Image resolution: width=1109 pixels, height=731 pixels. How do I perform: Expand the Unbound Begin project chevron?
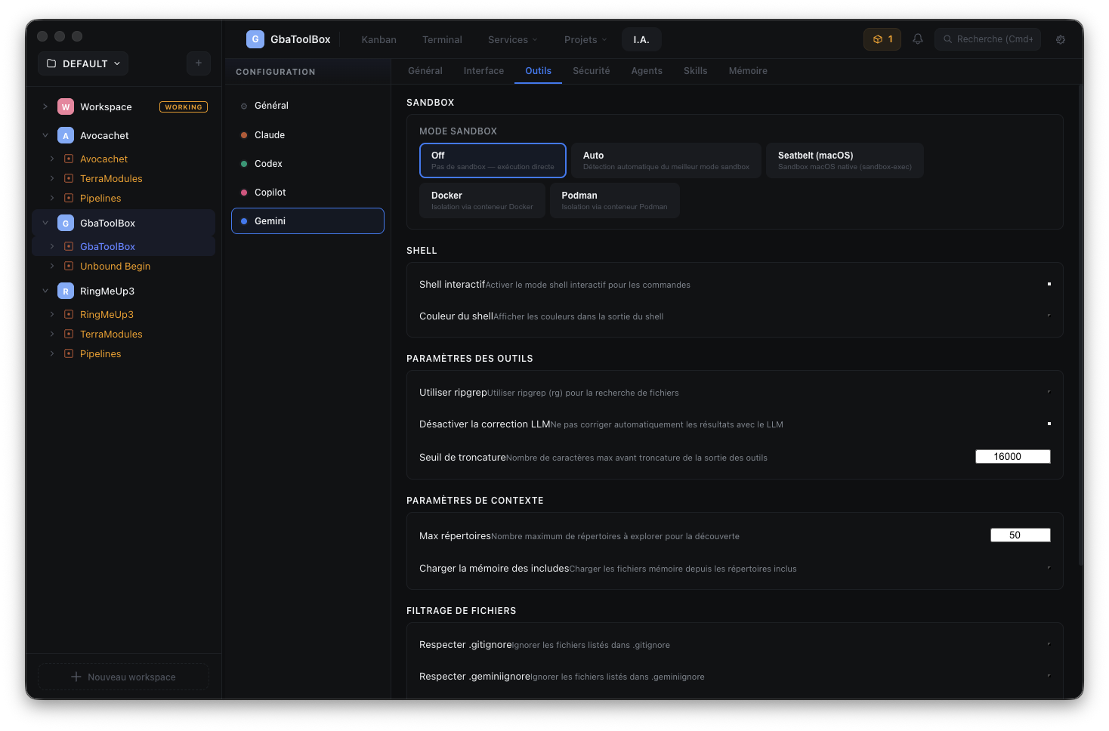[x=52, y=267]
